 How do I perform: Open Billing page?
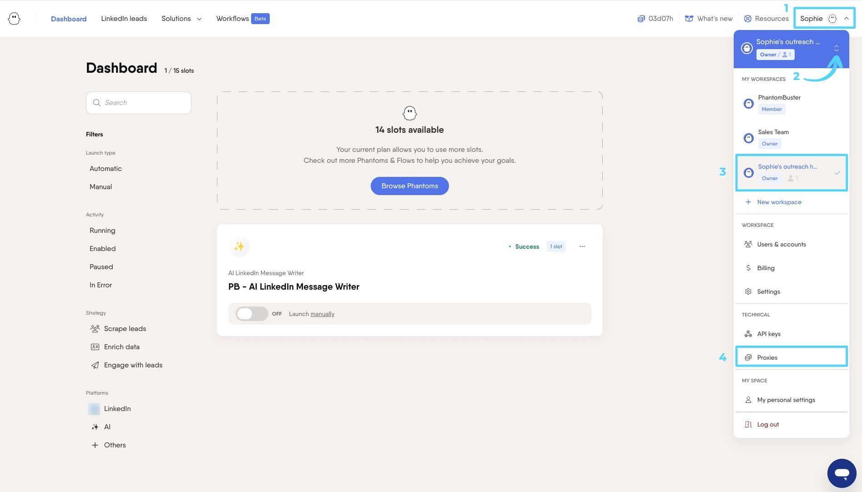point(791,268)
